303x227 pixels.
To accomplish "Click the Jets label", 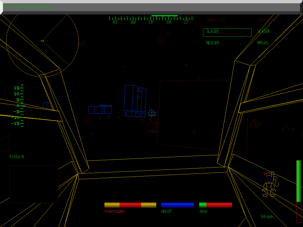I will pos(203,211).
